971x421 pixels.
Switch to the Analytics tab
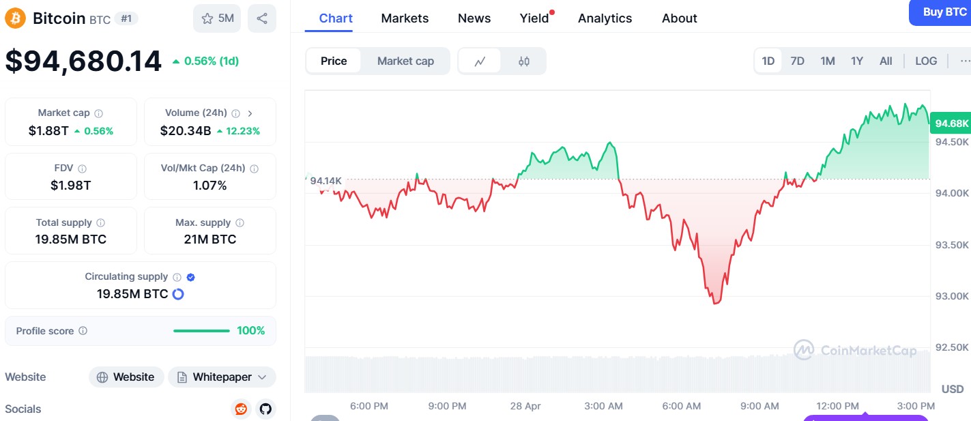click(605, 18)
